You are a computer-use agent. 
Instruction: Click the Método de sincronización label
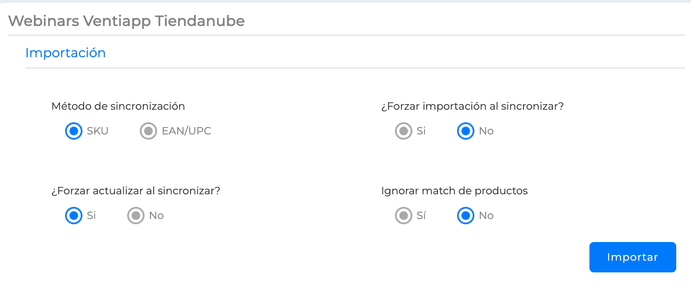(x=118, y=106)
